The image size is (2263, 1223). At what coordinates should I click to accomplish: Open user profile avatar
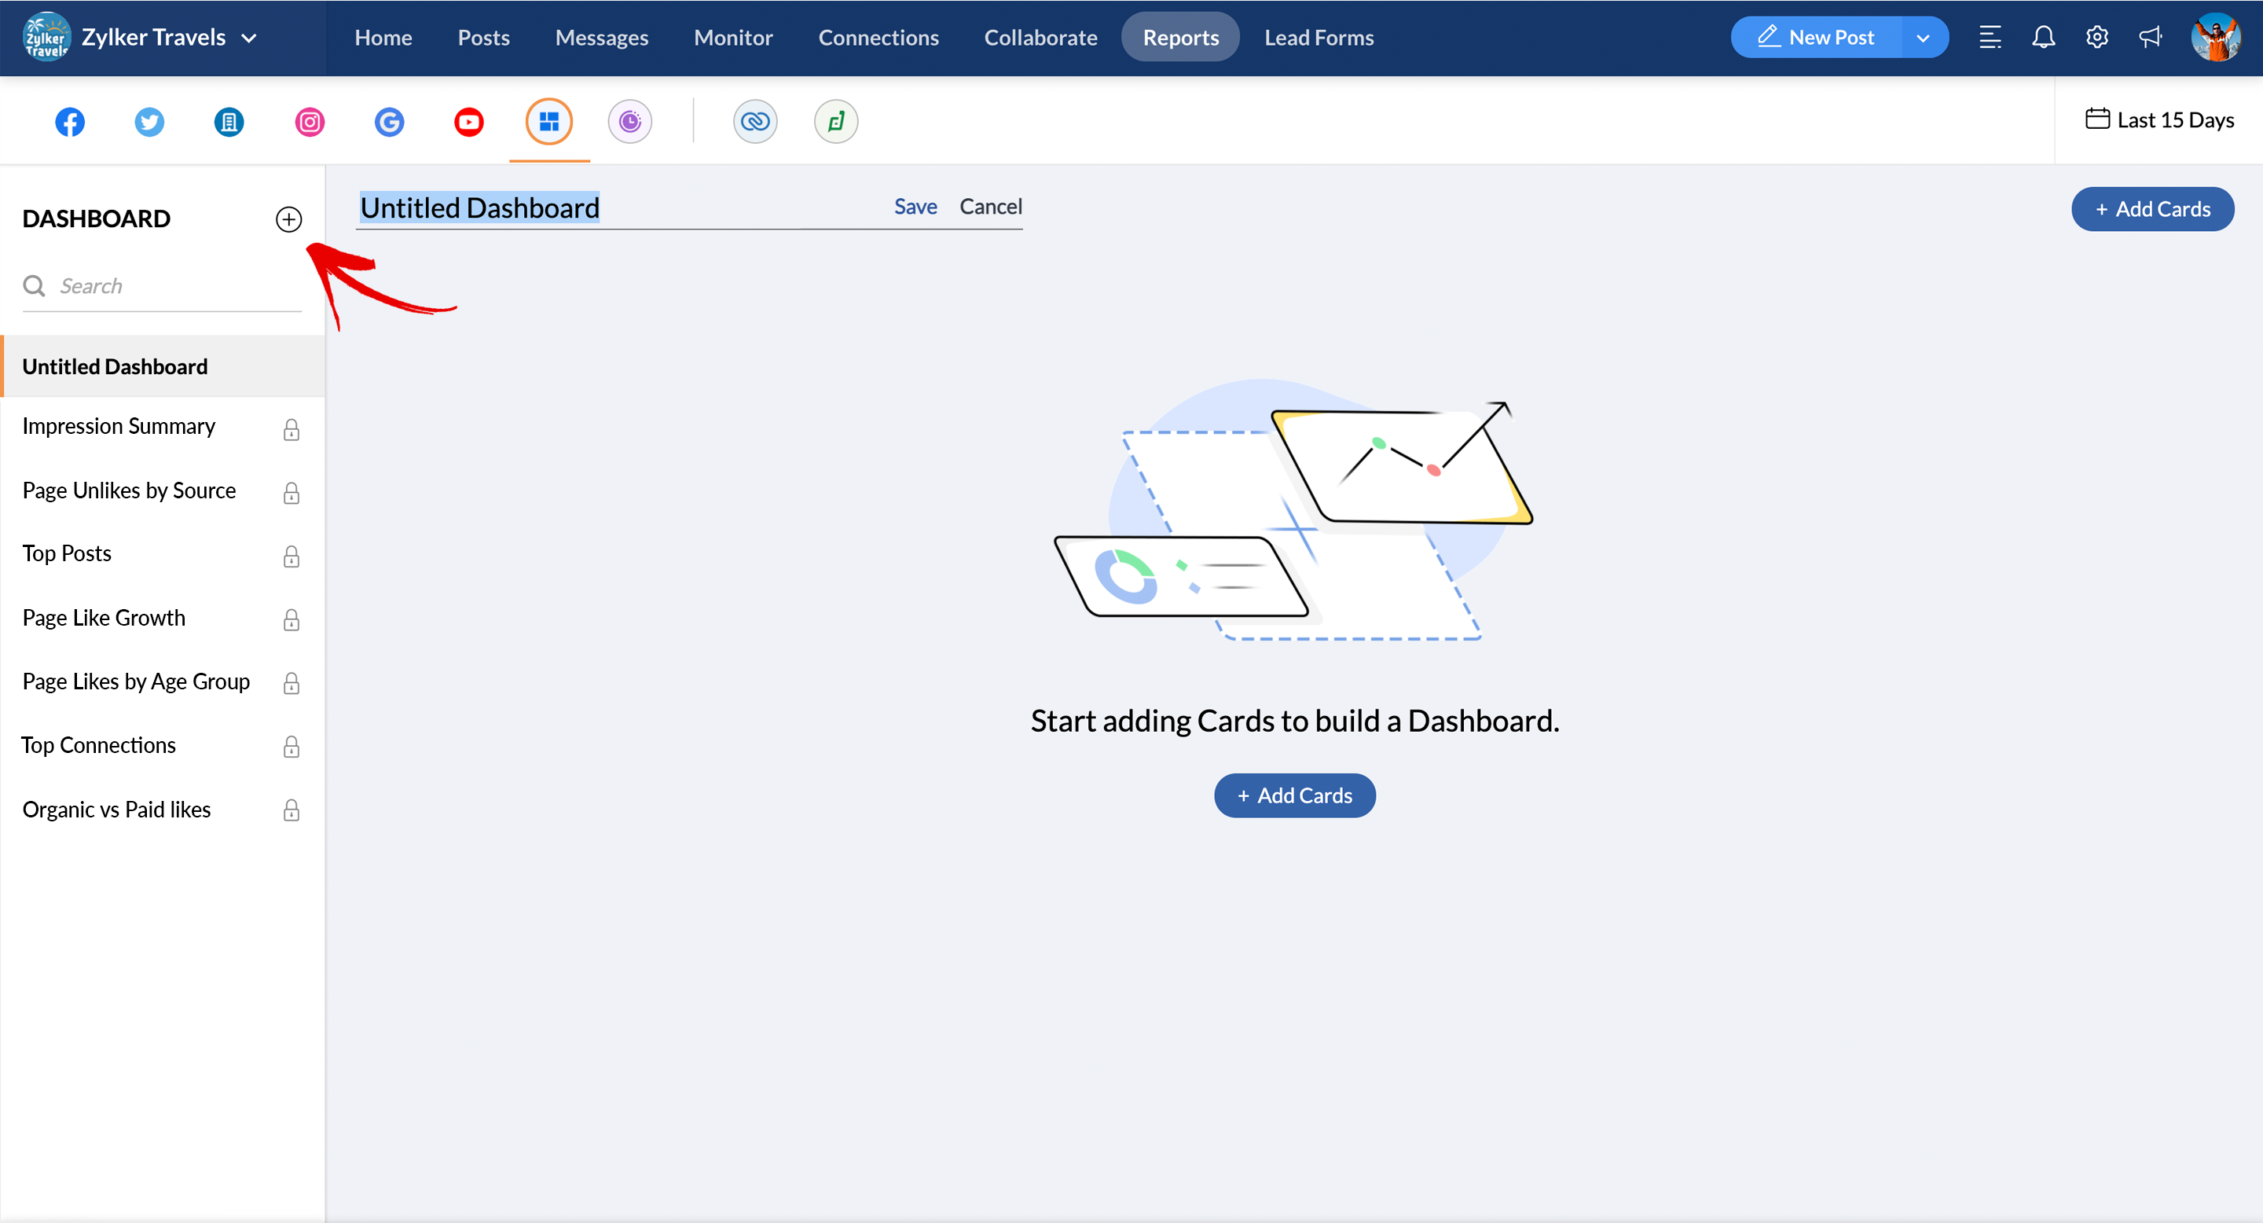[x=2216, y=37]
